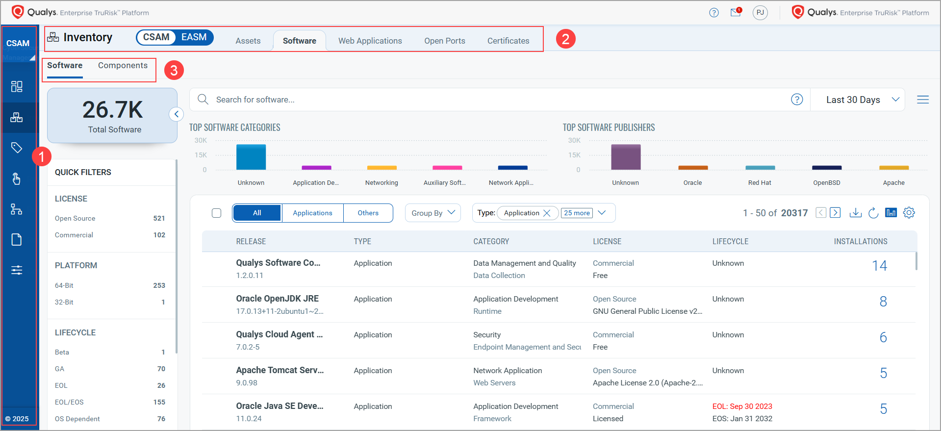The image size is (941, 431).
Task: Open table settings gear icon
Action: coord(909,213)
